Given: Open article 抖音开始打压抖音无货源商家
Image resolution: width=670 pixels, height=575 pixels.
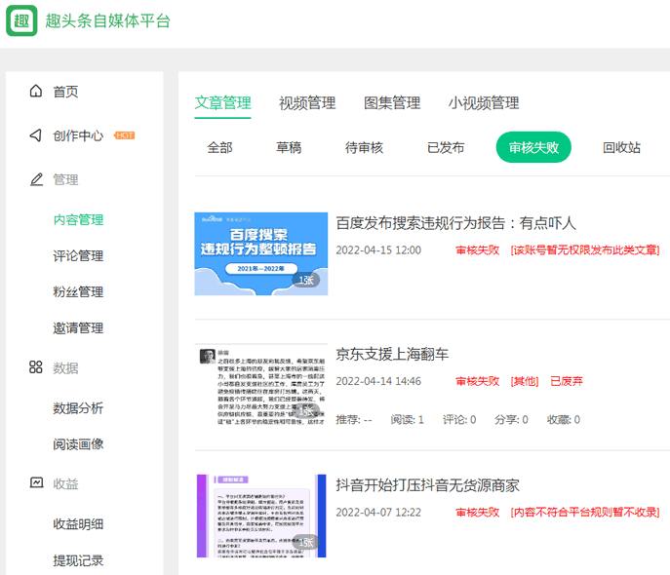Looking at the screenshot, I should [427, 485].
